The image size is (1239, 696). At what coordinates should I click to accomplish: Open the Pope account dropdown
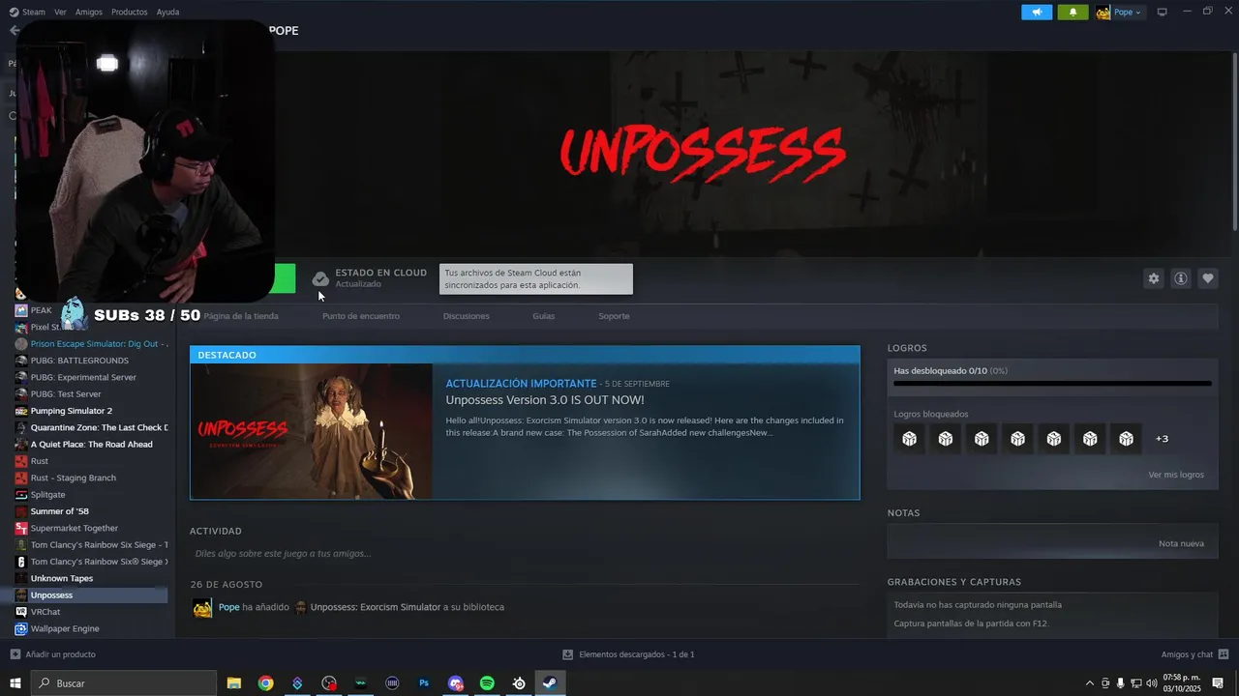1120,13
